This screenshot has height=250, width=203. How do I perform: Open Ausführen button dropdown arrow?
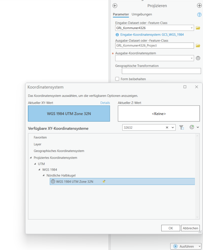pos(200,246)
